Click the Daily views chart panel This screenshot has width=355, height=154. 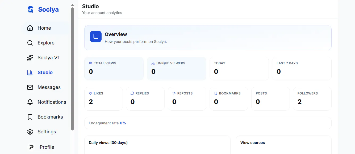click(157, 145)
